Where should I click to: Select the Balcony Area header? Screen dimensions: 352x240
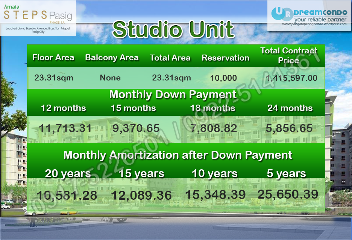click(x=112, y=58)
